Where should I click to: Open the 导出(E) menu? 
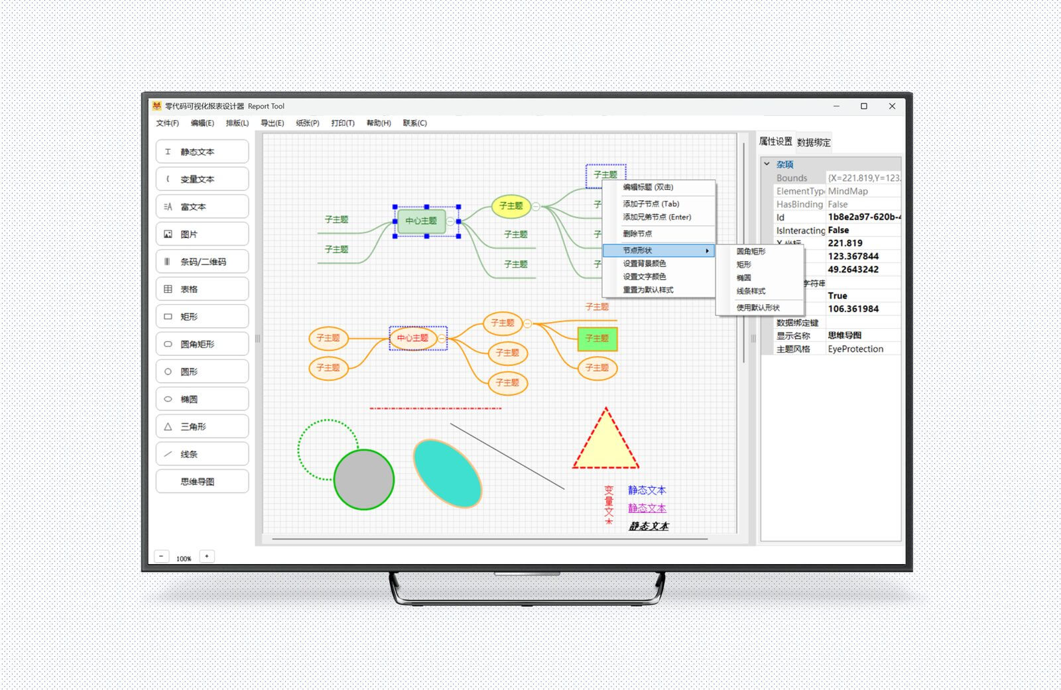click(272, 123)
